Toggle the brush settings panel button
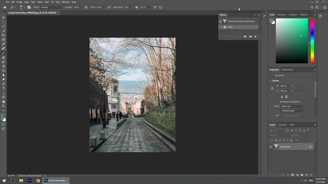328x184 pixels. coord(29,7)
